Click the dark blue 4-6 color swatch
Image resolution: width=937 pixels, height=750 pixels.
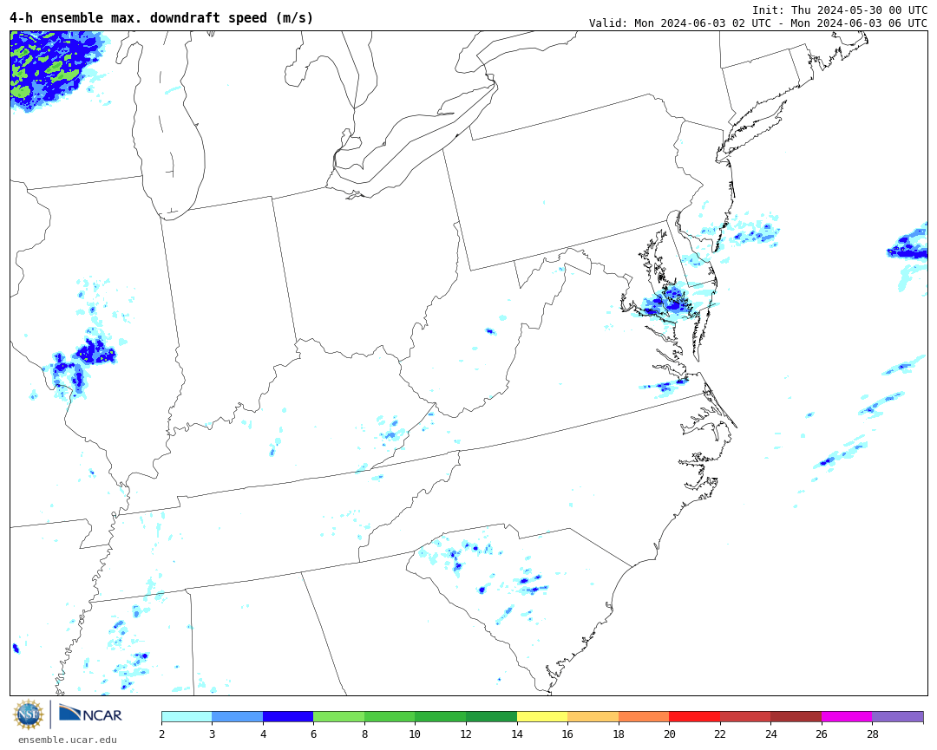288,716
